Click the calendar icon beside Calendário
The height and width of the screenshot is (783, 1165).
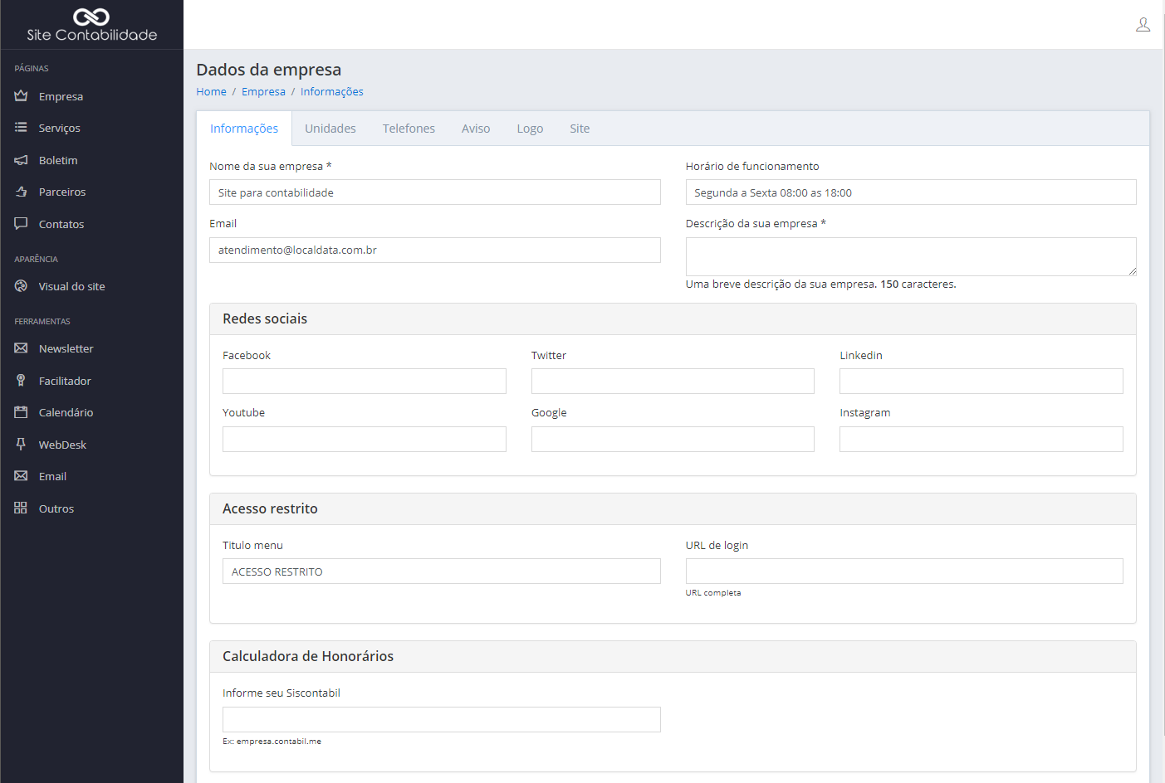[x=21, y=412]
